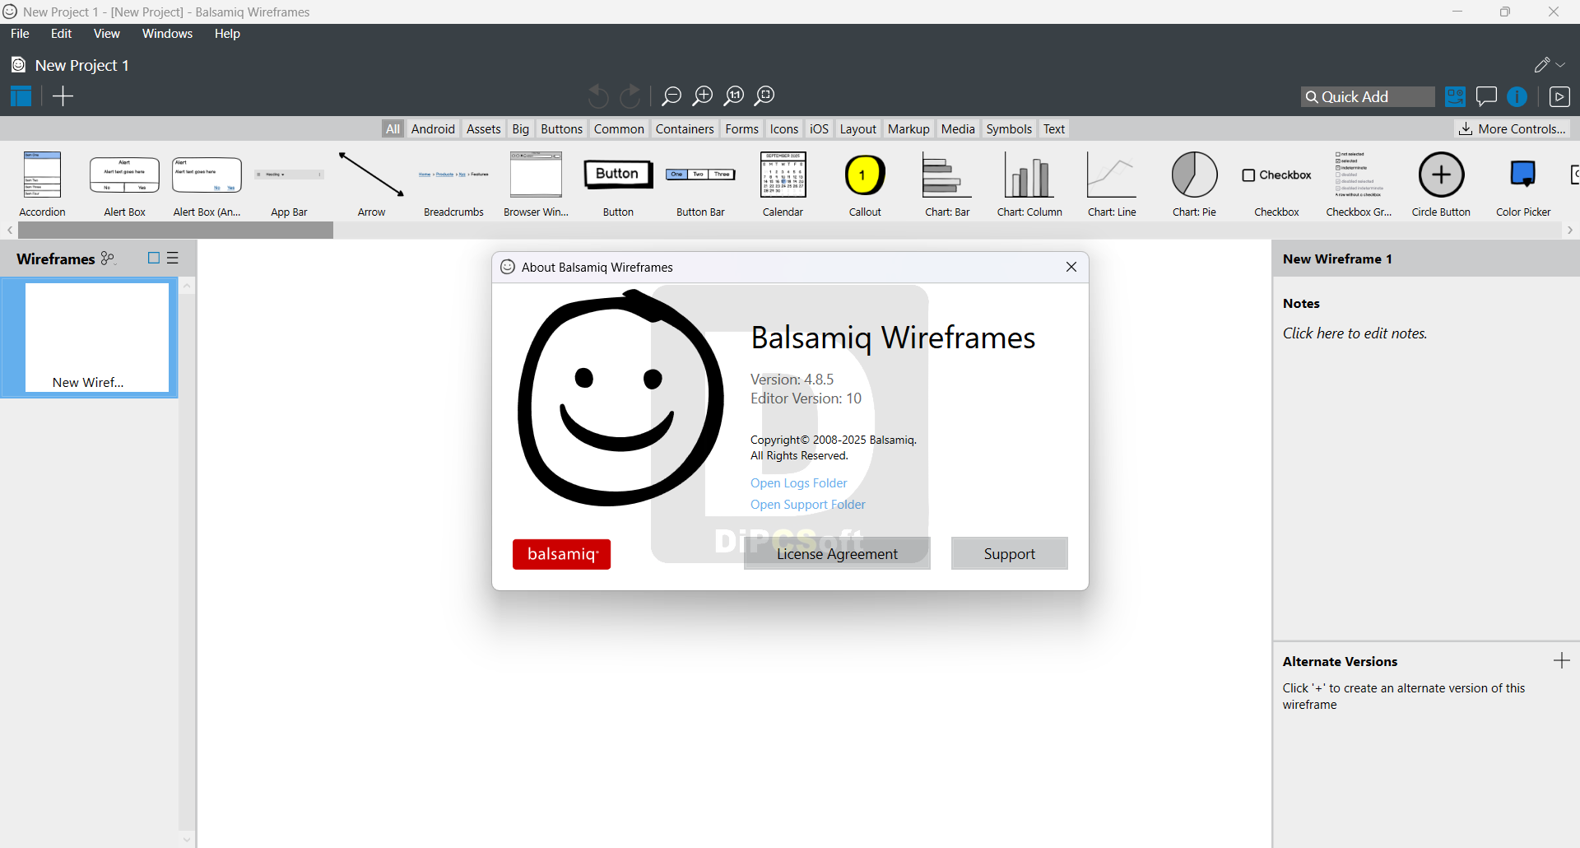Open the Windows menu
Image resolution: width=1580 pixels, height=848 pixels.
[167, 34]
